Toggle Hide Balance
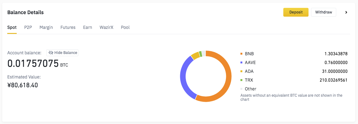358x124 pixels. [62, 53]
